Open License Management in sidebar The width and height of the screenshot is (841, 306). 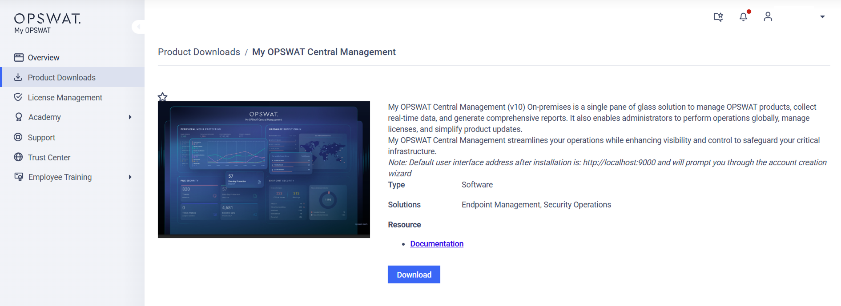(65, 97)
